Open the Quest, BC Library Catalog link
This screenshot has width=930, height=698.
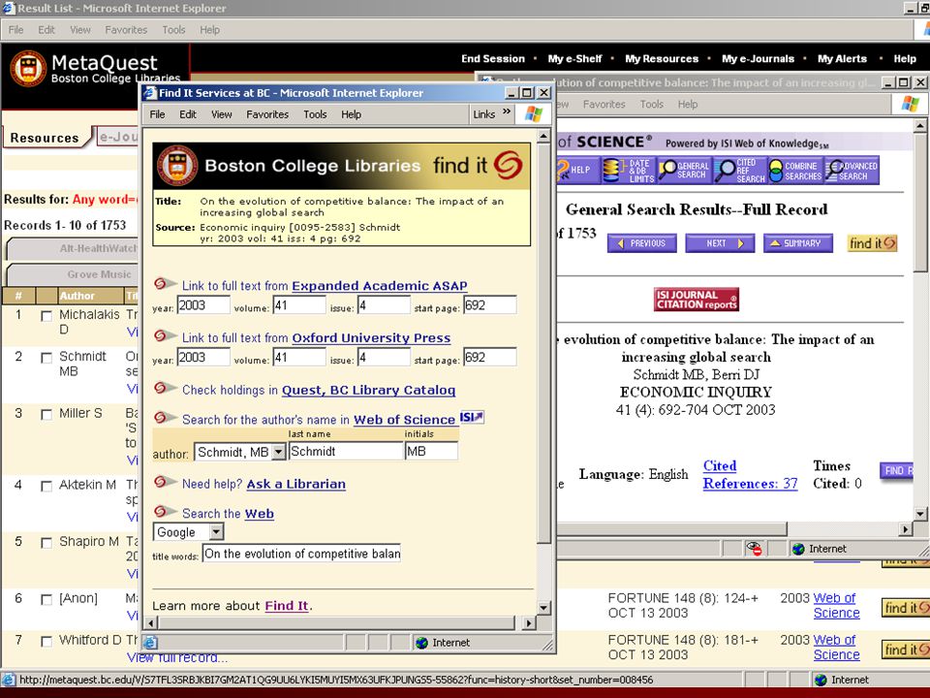pos(368,391)
